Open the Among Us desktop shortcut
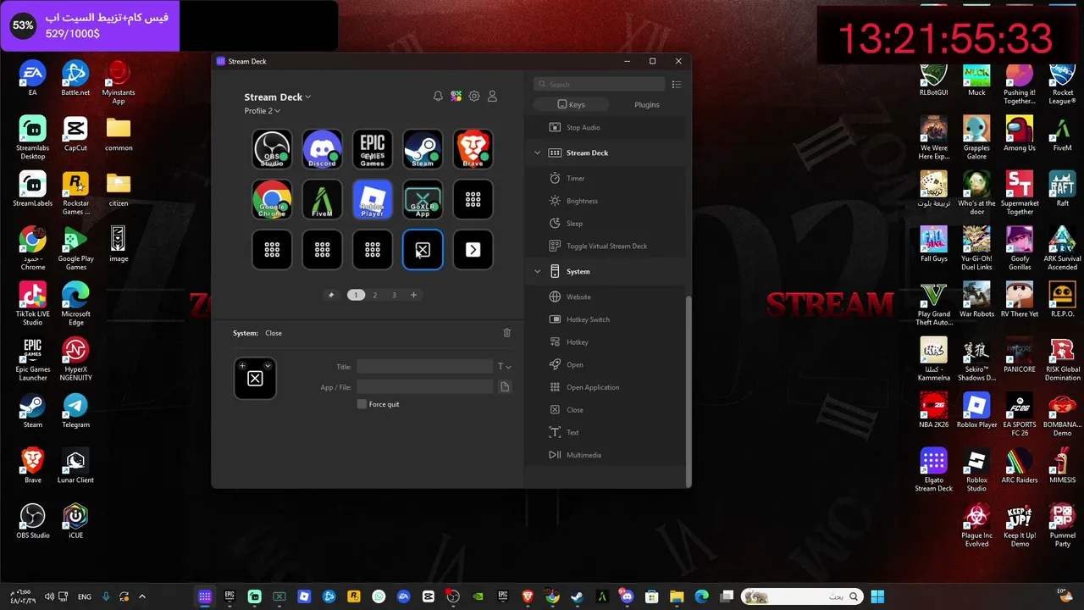 point(1020,134)
